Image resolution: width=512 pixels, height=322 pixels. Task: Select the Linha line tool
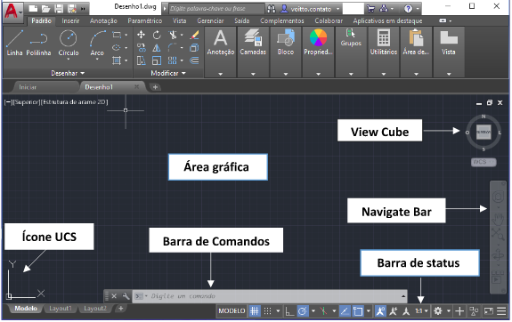tap(15, 43)
